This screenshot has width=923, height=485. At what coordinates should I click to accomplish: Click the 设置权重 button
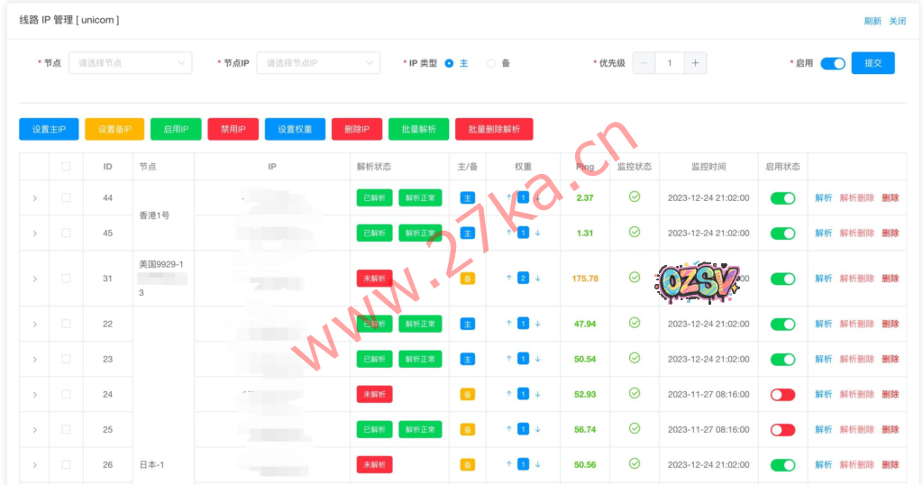pyautogui.click(x=295, y=129)
